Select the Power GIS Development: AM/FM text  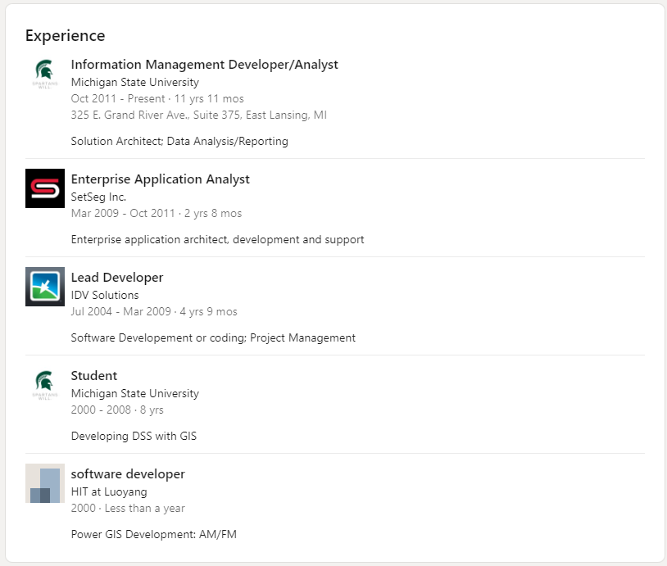coord(153,534)
